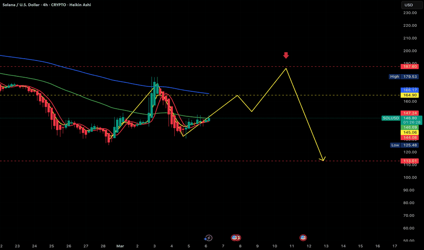
Task: Open the front US flag economic event before 8
Action: point(234,238)
